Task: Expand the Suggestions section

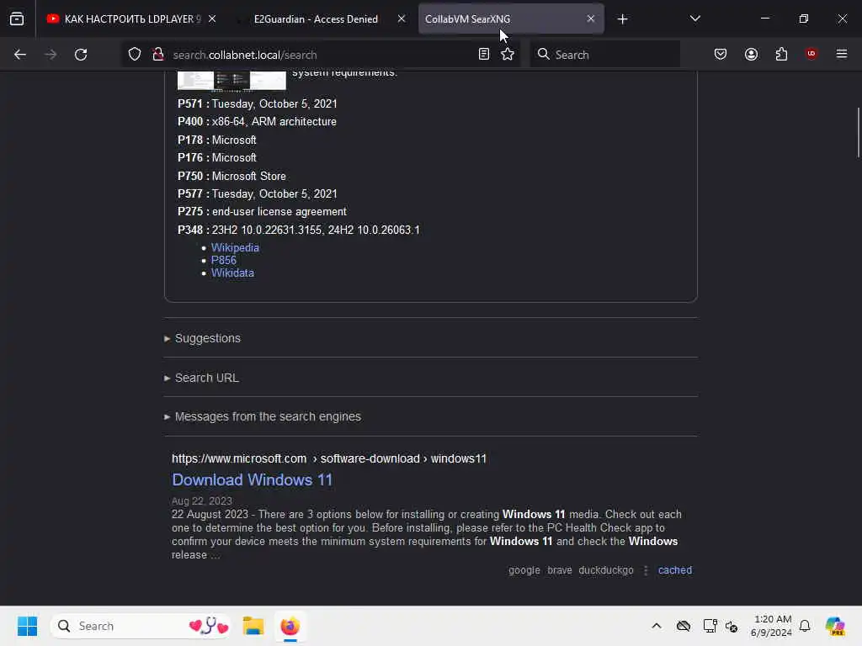Action: pyautogui.click(x=202, y=338)
